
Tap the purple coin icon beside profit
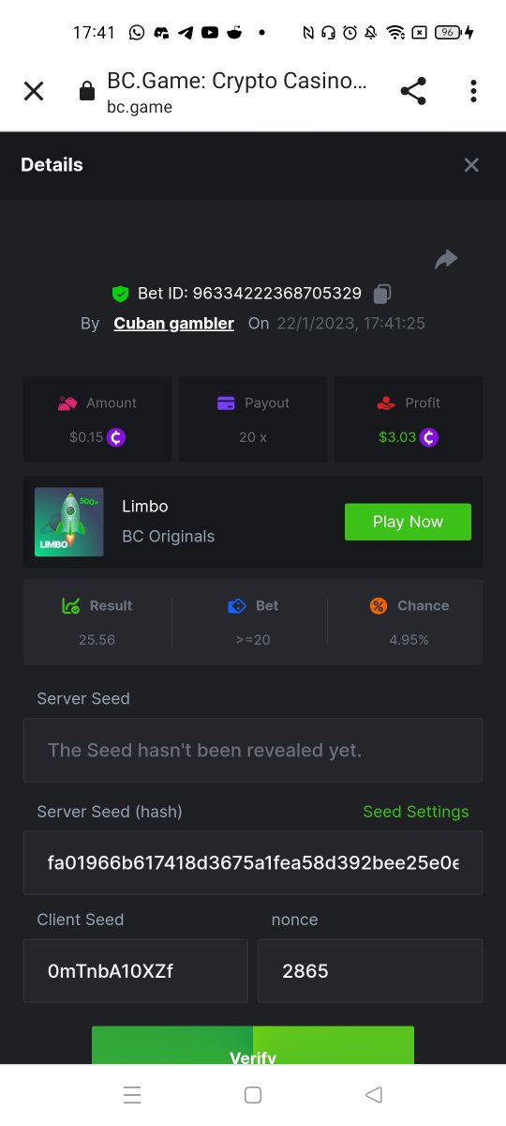click(x=429, y=437)
